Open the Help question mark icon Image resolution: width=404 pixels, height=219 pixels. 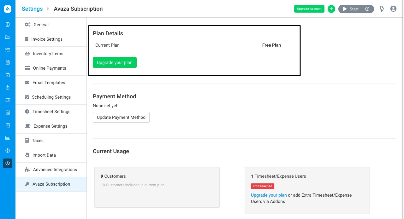8,151
